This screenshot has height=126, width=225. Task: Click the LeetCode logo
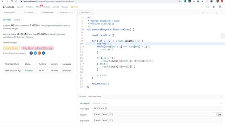pyautogui.click(x=8, y=7)
